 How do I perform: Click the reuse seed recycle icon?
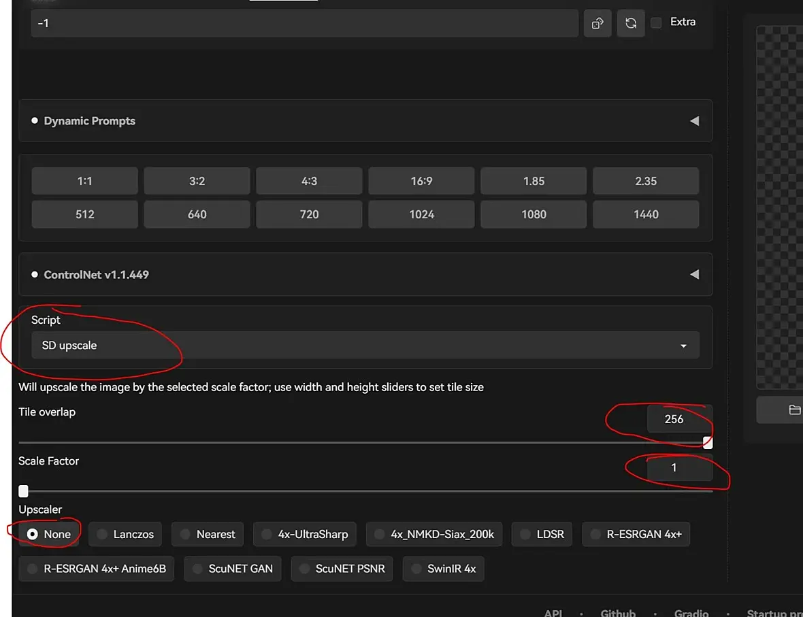point(630,23)
